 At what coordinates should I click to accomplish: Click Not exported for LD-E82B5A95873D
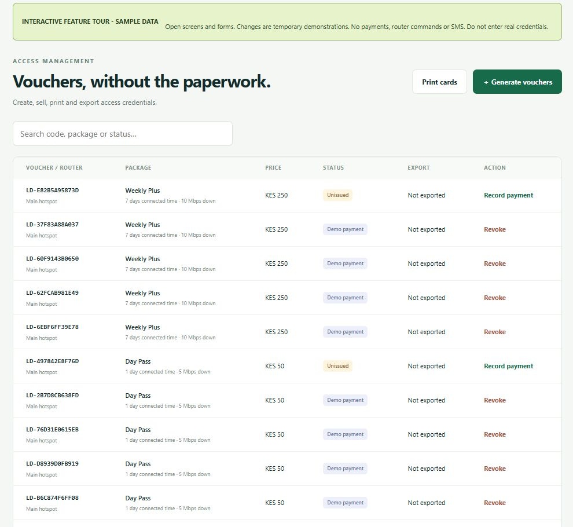tap(427, 195)
